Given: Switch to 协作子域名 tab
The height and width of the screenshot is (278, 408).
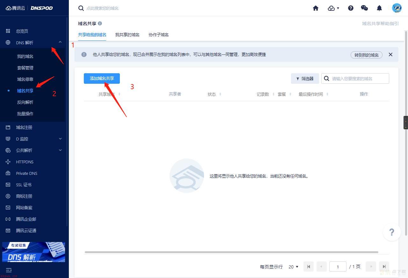Looking at the screenshot, I should coord(158,35).
